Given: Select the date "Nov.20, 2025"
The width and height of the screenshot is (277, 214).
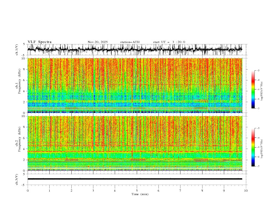Looking at the screenshot, I should (98, 42).
